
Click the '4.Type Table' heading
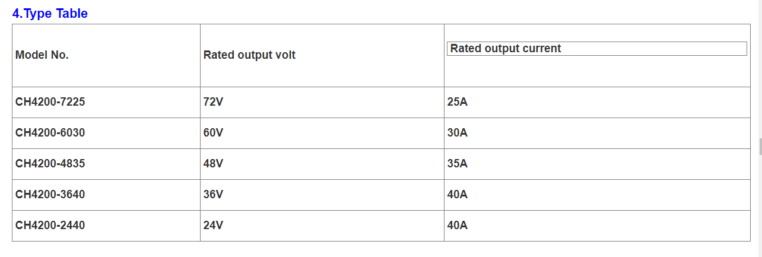(x=50, y=13)
